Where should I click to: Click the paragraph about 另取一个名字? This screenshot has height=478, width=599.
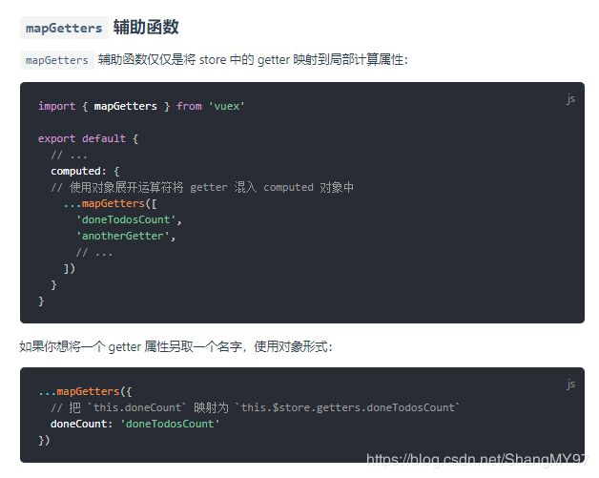tap(176, 346)
